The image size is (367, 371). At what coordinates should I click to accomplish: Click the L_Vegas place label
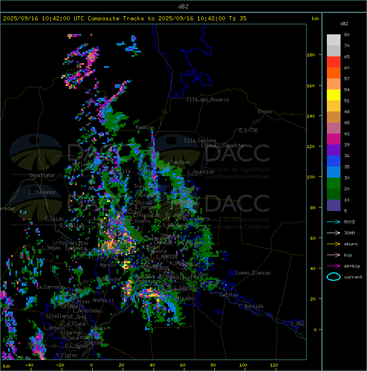click(x=51, y=248)
